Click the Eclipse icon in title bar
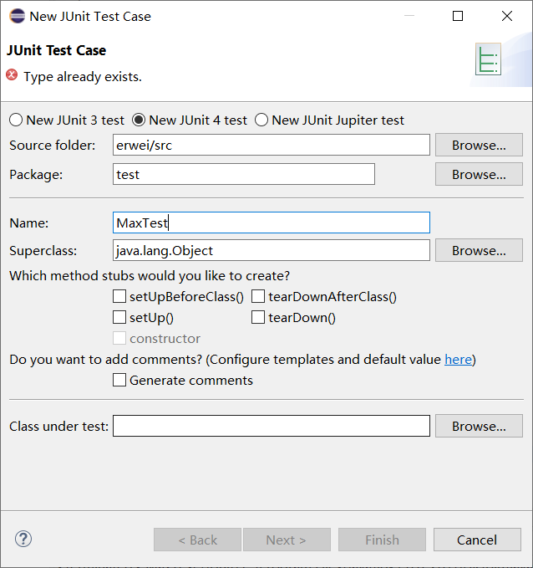Screen dimensions: 533x568 (17, 16)
